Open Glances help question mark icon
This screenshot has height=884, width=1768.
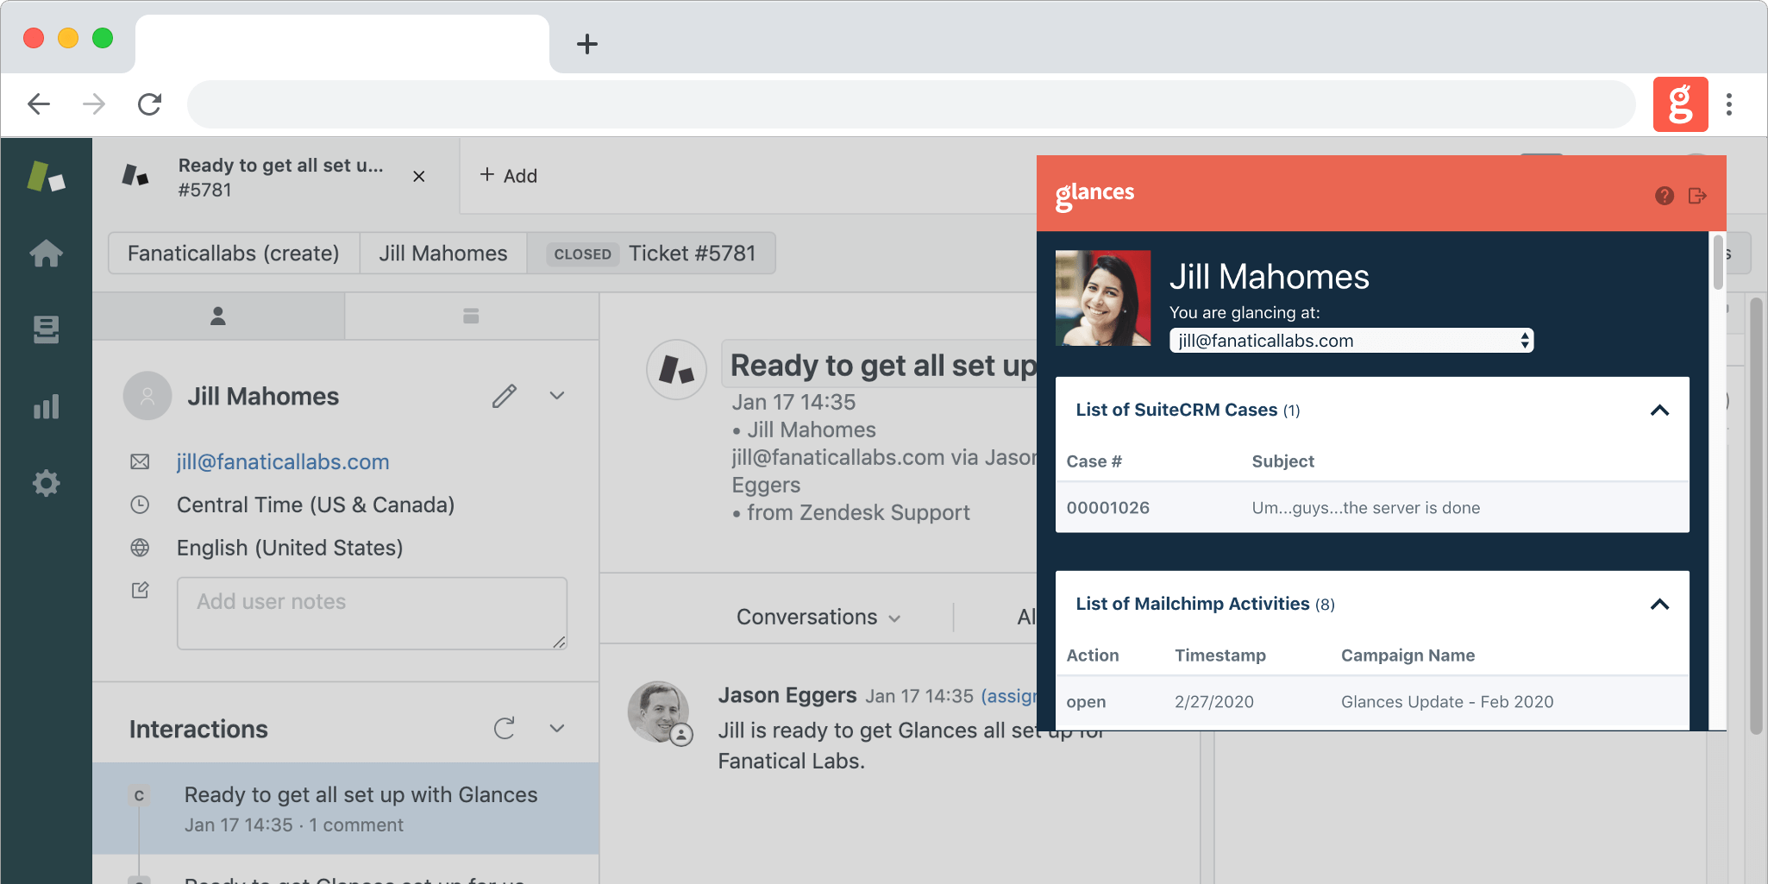[x=1665, y=196]
